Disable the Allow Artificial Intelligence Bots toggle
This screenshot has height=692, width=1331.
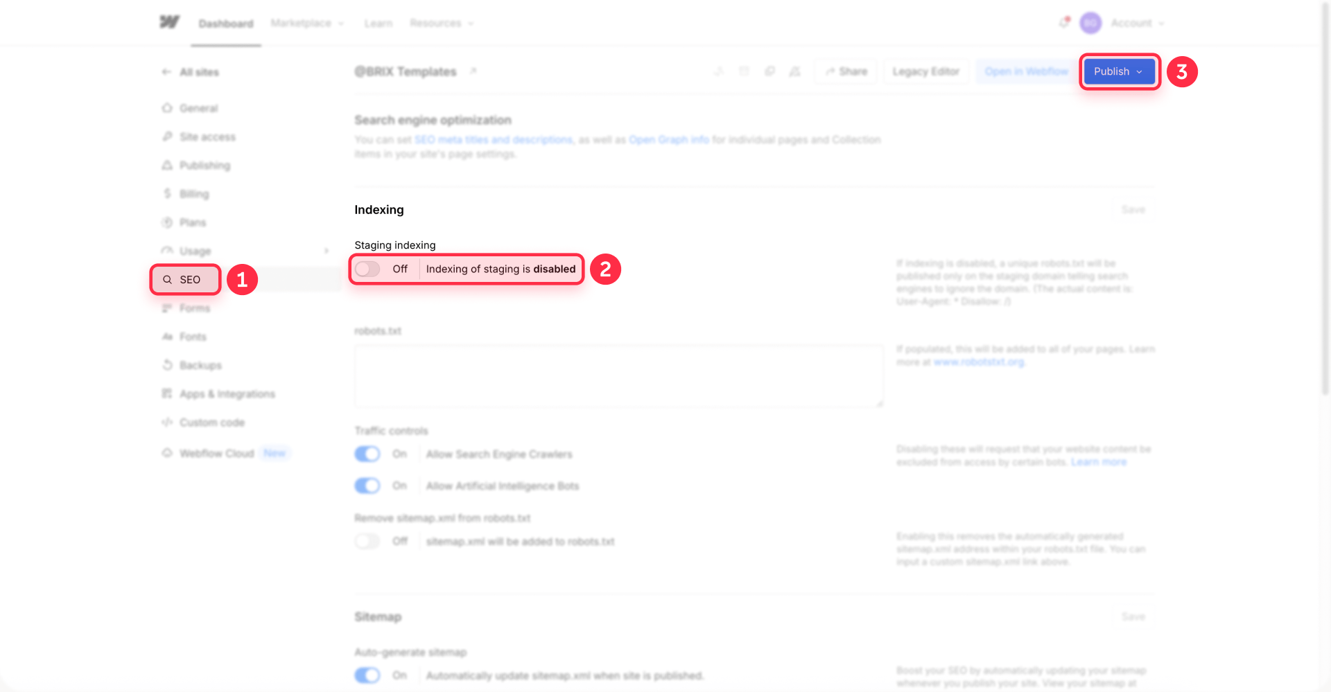coord(367,486)
